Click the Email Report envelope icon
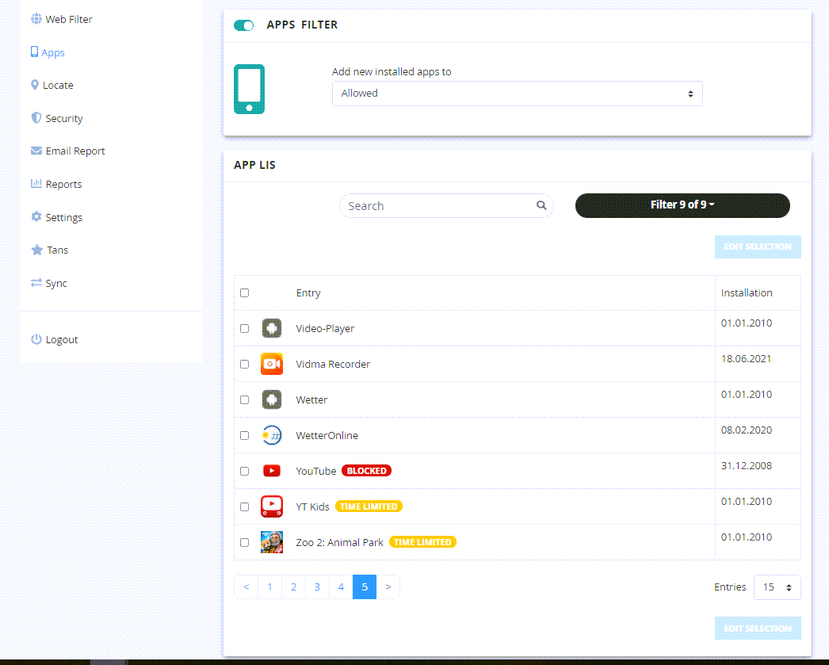This screenshot has width=829, height=665. click(36, 151)
